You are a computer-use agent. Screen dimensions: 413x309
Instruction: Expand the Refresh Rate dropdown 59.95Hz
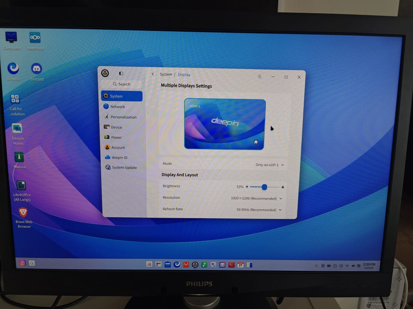pyautogui.click(x=259, y=210)
